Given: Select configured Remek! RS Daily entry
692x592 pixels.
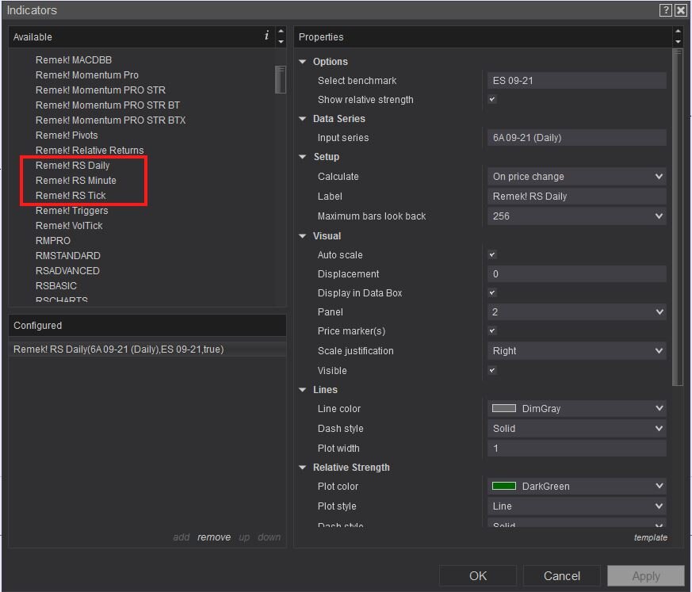Looking at the screenshot, I should coord(147,349).
